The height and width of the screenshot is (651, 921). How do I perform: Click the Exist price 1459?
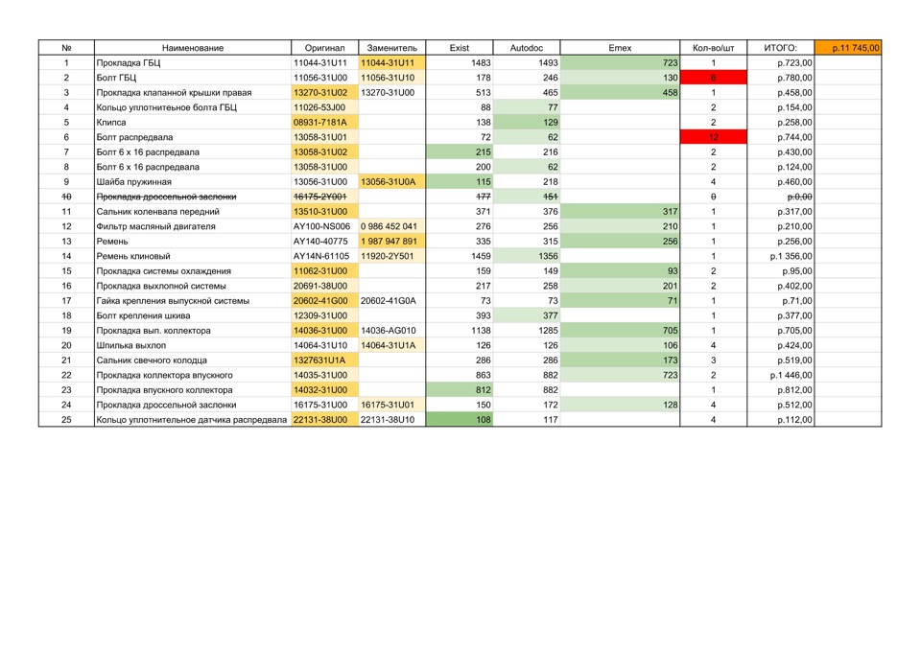point(460,256)
